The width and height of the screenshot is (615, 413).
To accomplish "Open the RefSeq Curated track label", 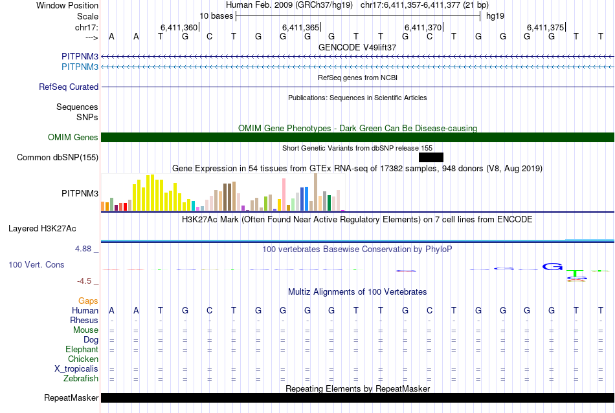I will (68, 87).
